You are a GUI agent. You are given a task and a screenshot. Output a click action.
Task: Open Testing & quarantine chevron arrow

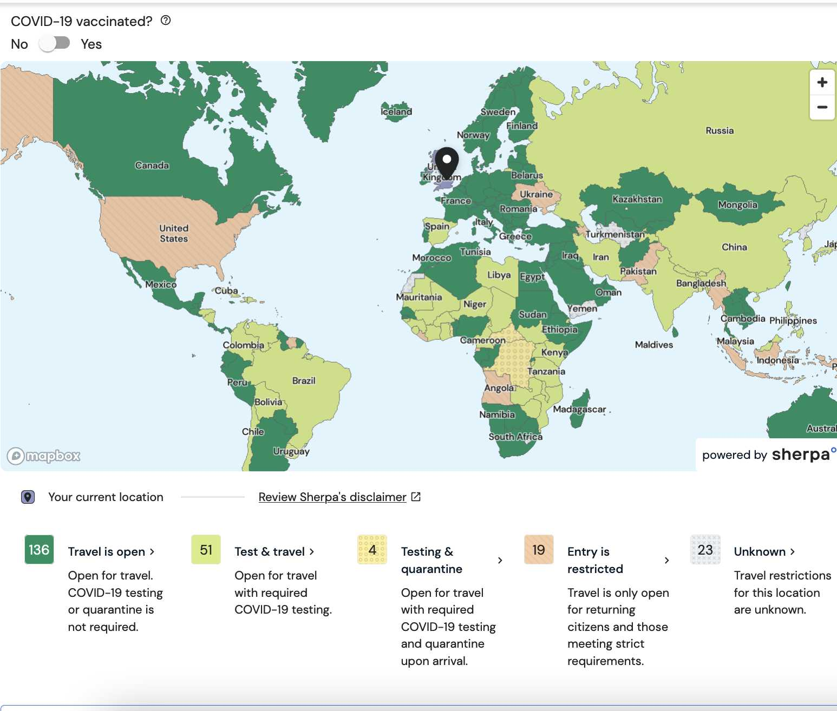coord(500,560)
